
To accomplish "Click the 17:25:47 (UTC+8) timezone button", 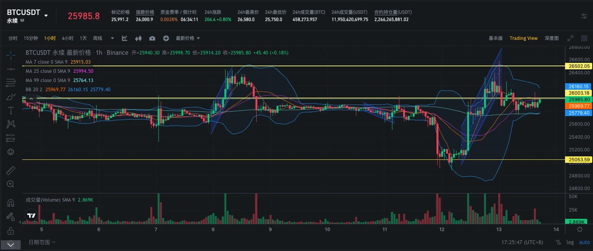I will coord(522,242).
